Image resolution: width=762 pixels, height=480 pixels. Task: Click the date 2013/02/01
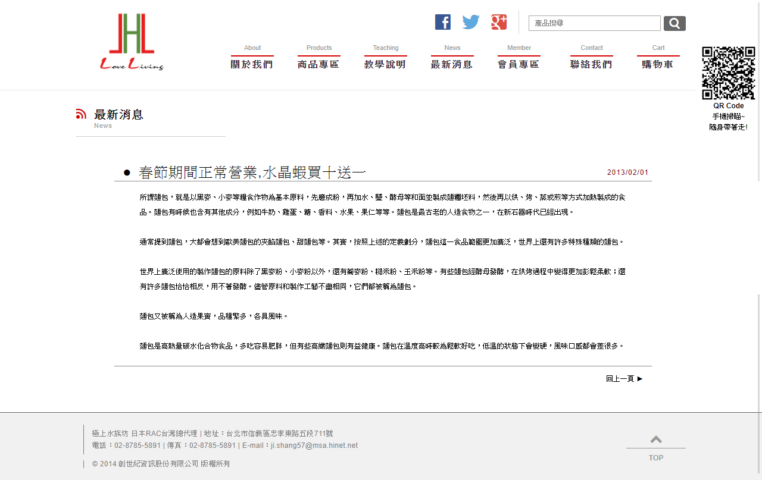point(628,172)
